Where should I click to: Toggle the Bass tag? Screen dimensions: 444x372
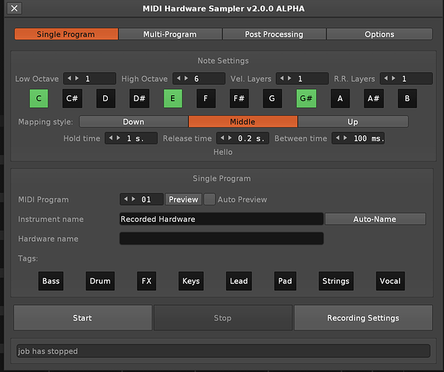(x=51, y=280)
